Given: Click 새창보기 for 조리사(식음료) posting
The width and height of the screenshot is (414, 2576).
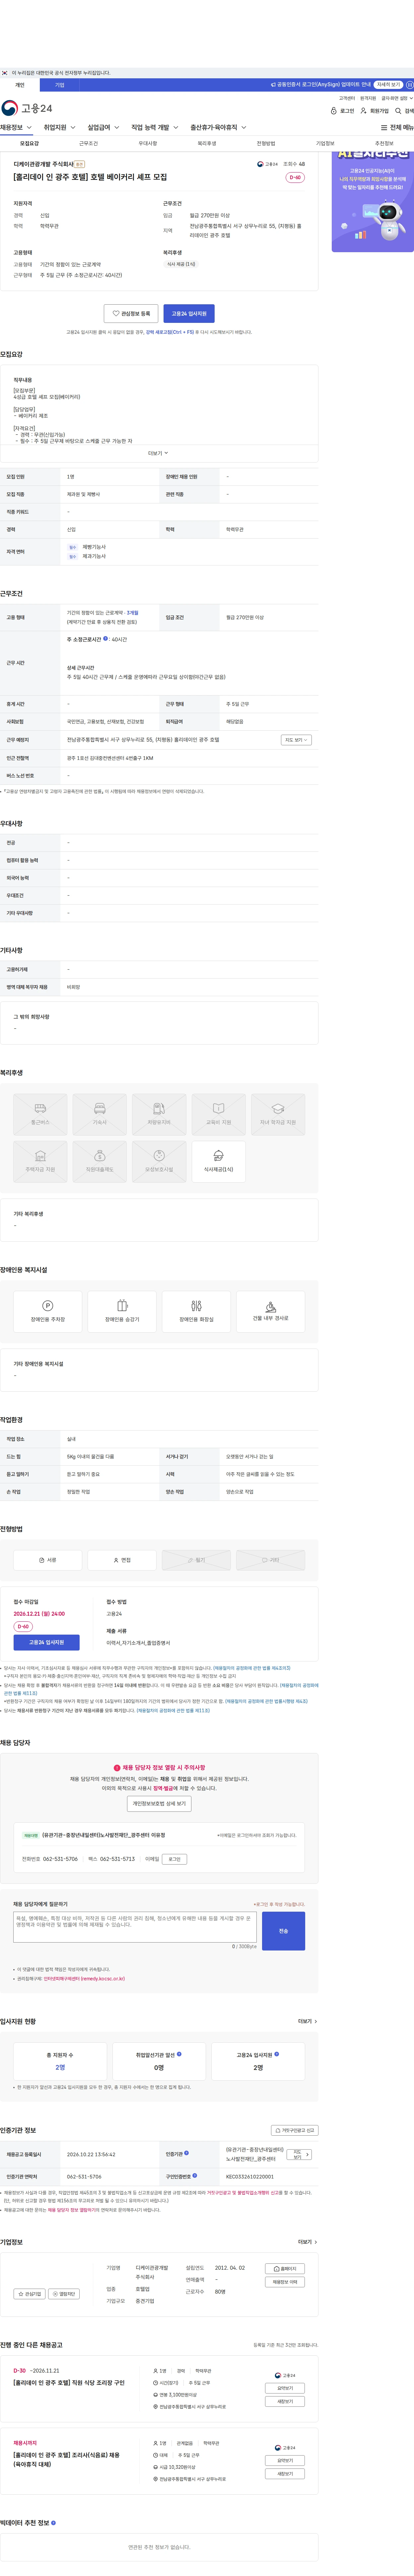Looking at the screenshot, I should tap(285, 2474).
